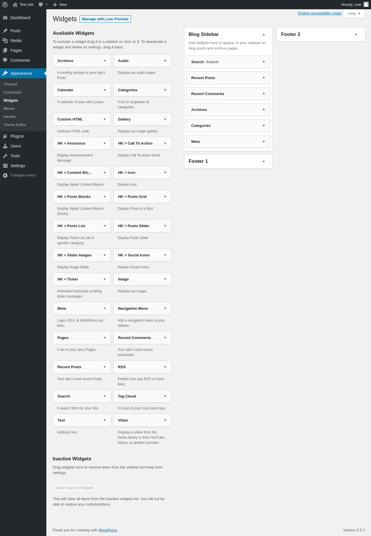This screenshot has width=371, height=536.
Task: Click the Collapse menu arrow icon
Action: click(x=5, y=175)
